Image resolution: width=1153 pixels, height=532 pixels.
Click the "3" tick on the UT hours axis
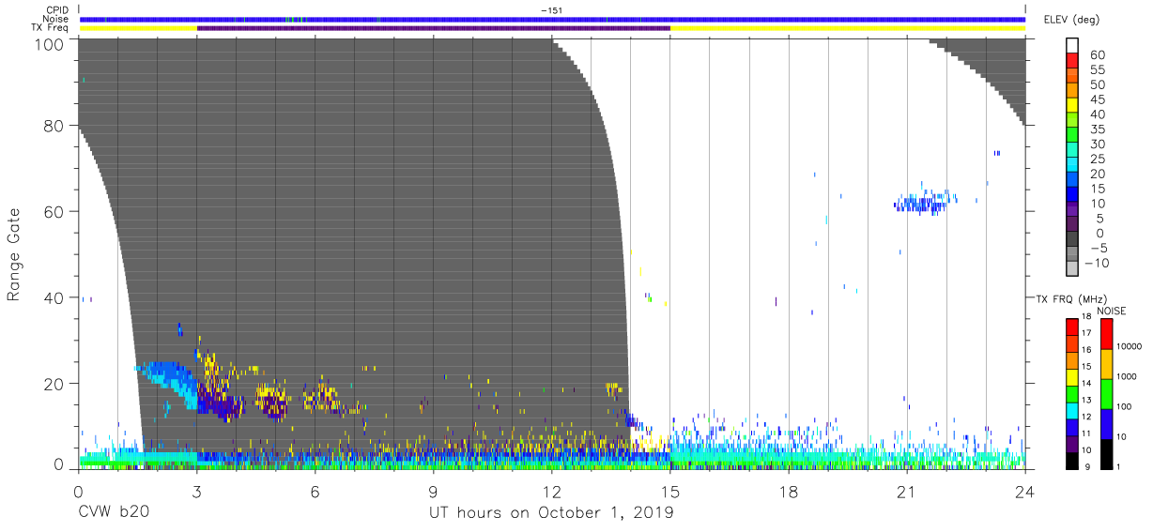point(196,492)
